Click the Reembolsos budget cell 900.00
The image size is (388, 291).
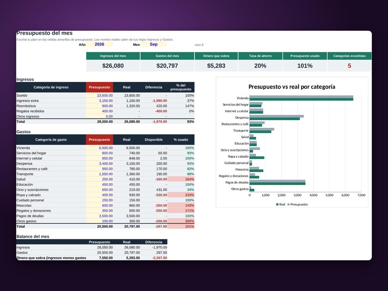pos(100,106)
